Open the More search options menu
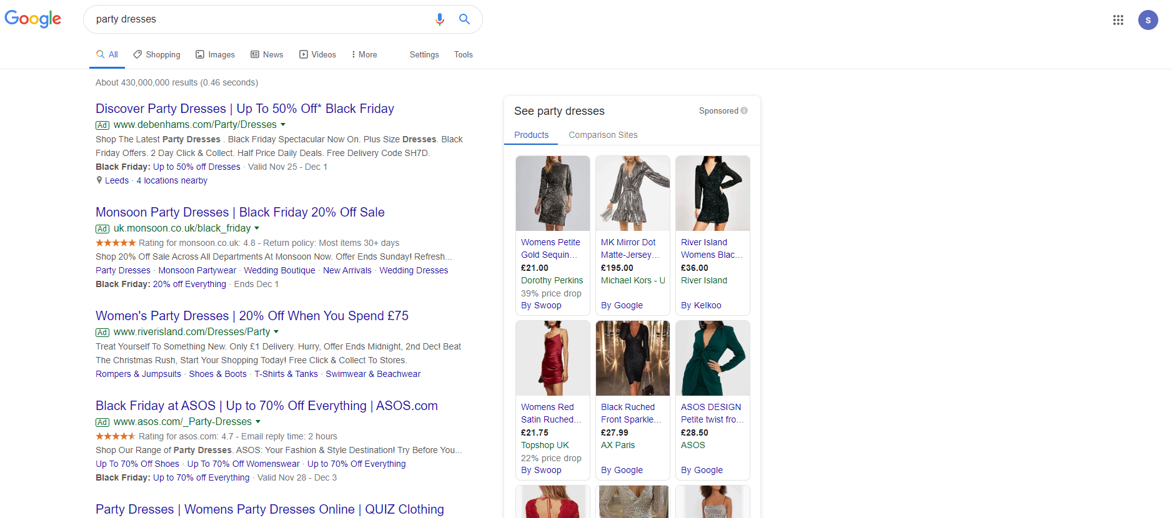The width and height of the screenshot is (1172, 518). [364, 55]
